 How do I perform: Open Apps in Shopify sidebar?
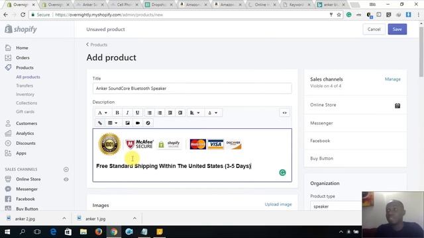[21, 153]
